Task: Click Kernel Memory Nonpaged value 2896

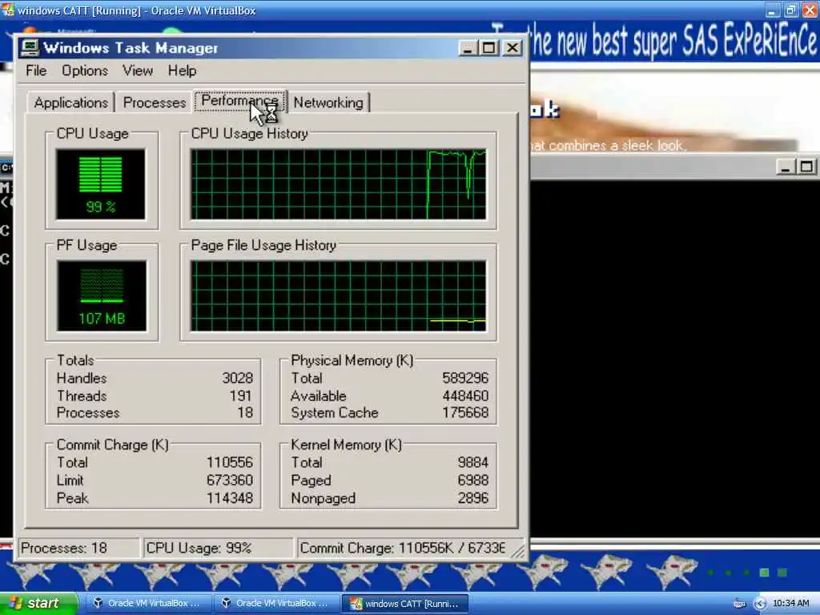Action: (x=472, y=498)
